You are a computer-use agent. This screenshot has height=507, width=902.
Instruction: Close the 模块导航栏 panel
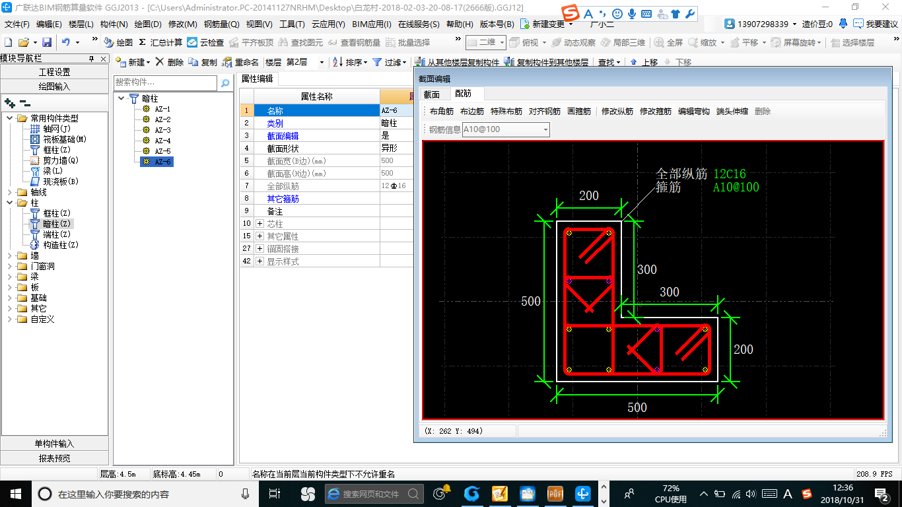coord(102,59)
